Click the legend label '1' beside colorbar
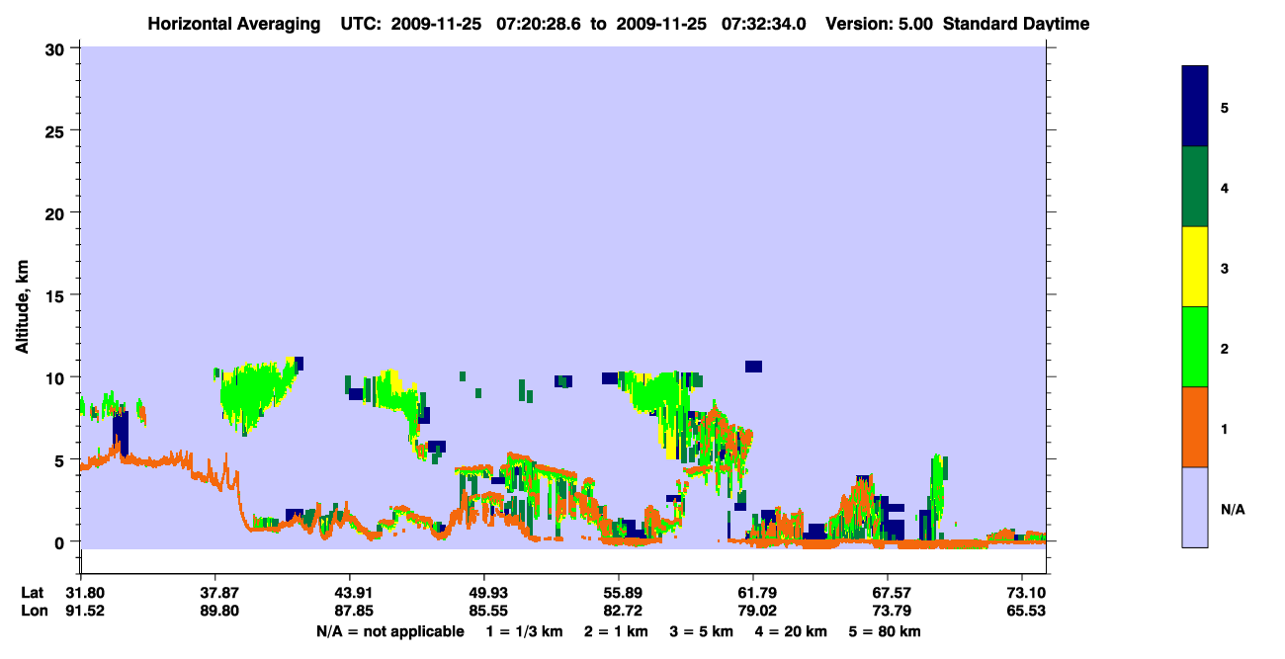The width and height of the screenshot is (1285, 659). pos(1225,428)
